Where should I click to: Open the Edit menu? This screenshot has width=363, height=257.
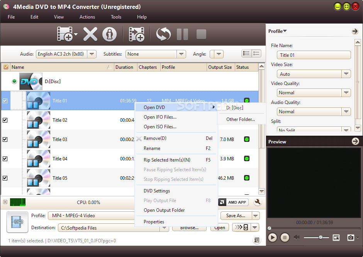click(34, 17)
